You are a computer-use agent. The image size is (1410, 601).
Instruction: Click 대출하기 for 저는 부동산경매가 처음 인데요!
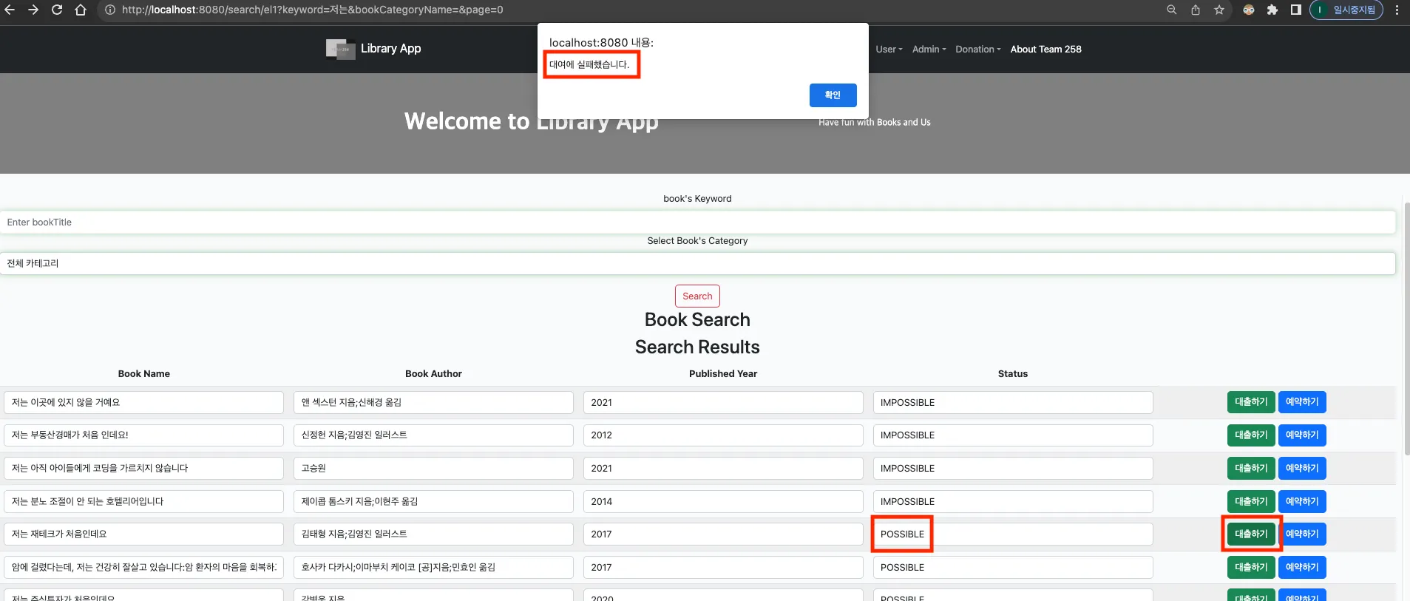coord(1251,435)
